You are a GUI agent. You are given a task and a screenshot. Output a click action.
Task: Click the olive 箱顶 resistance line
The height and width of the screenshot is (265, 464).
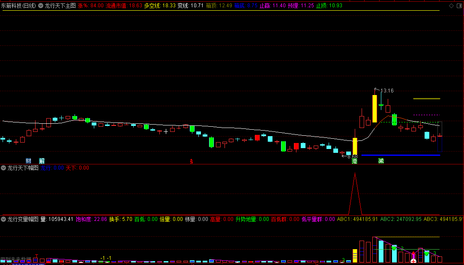pyautogui.click(x=427, y=98)
